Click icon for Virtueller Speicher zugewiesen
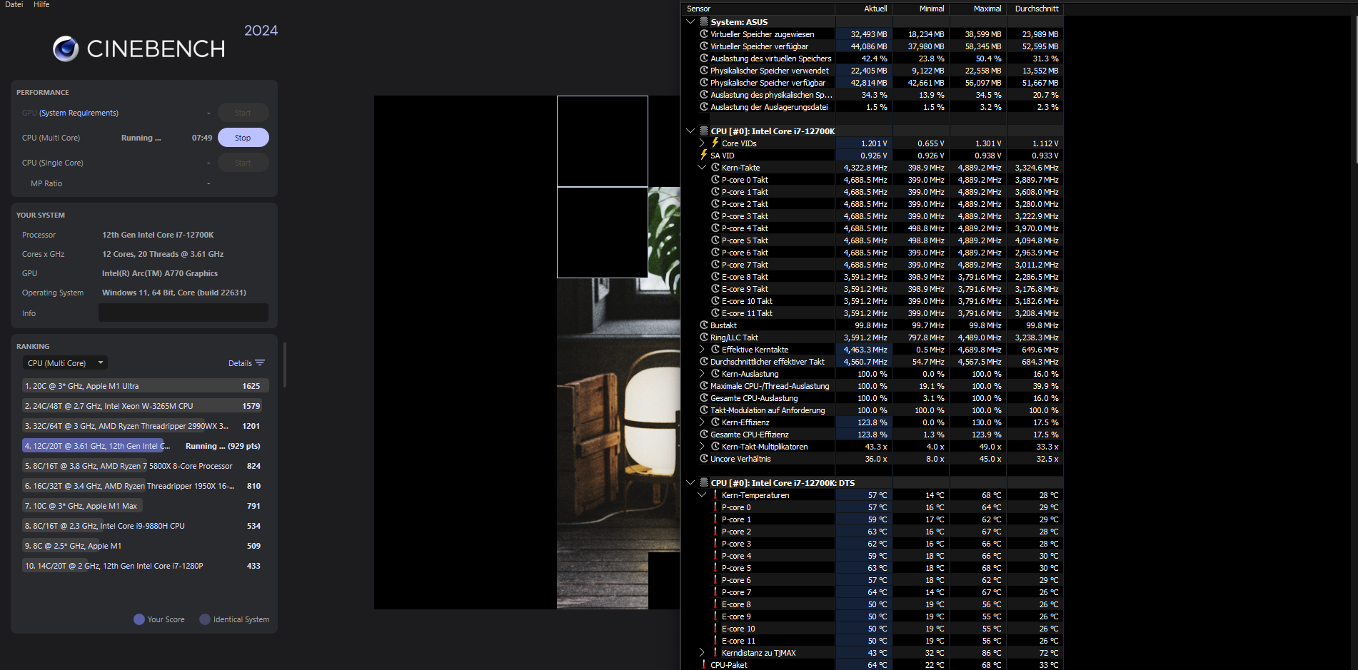1358x670 pixels. coord(704,34)
